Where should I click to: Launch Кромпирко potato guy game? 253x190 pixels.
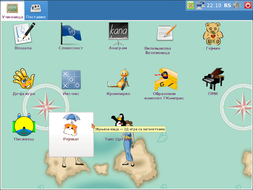click(x=118, y=80)
